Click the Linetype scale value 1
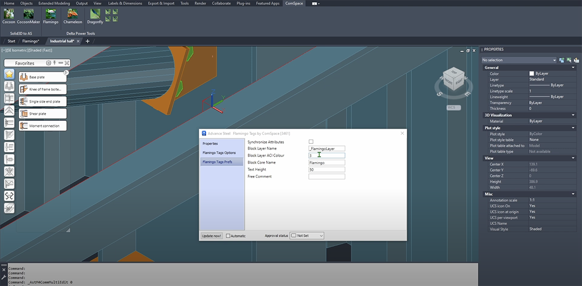 pyautogui.click(x=552, y=91)
